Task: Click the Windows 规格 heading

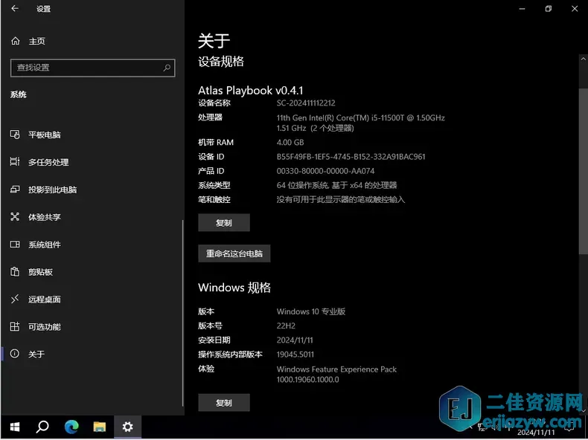Action: pos(234,288)
